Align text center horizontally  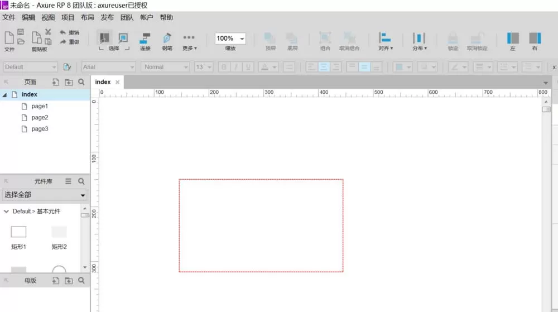(324, 67)
